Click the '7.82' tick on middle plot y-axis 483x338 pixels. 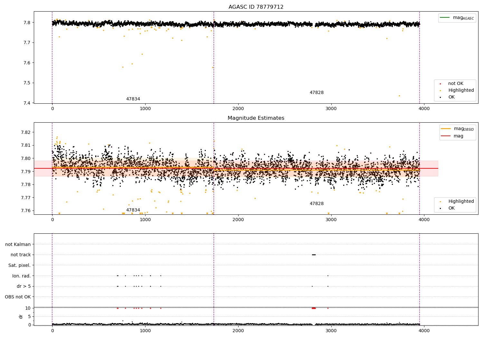(x=26, y=133)
